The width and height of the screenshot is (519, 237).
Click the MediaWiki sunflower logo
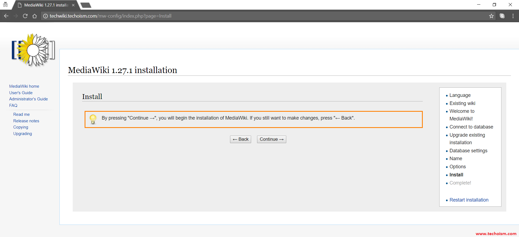click(x=33, y=50)
